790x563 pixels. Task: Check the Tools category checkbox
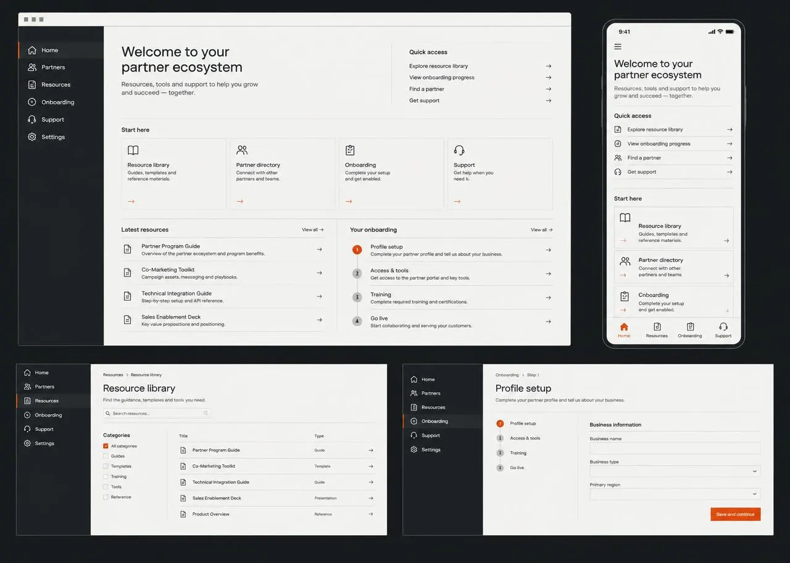[106, 487]
